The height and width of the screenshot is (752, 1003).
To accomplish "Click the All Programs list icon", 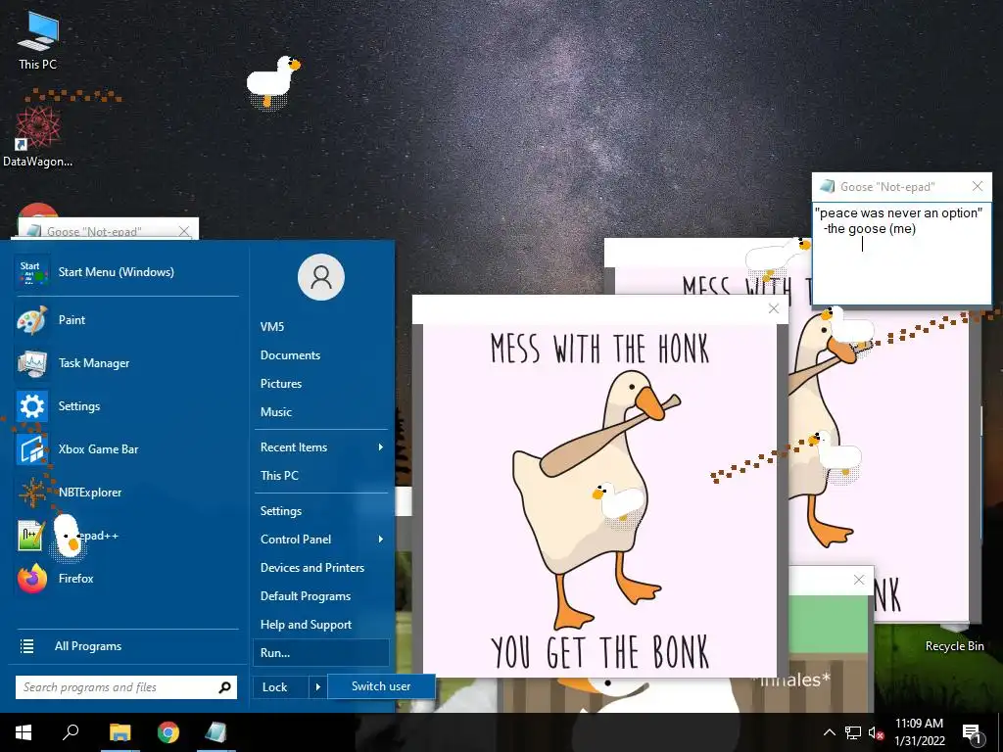I will click(26, 646).
